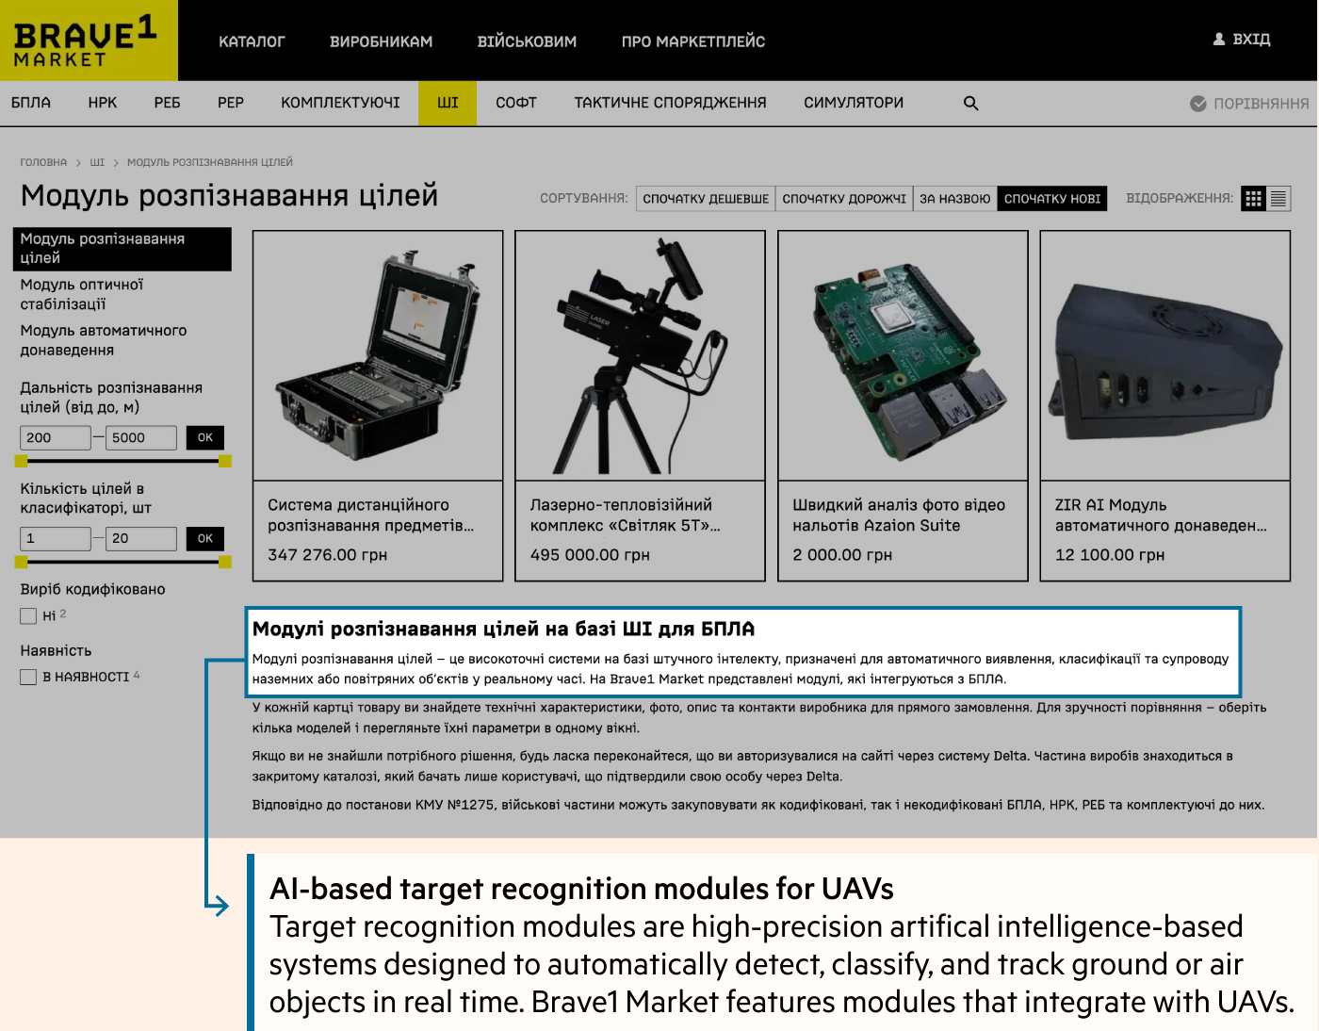
Task: Click the target count slider's right handle
Action: coord(225,562)
